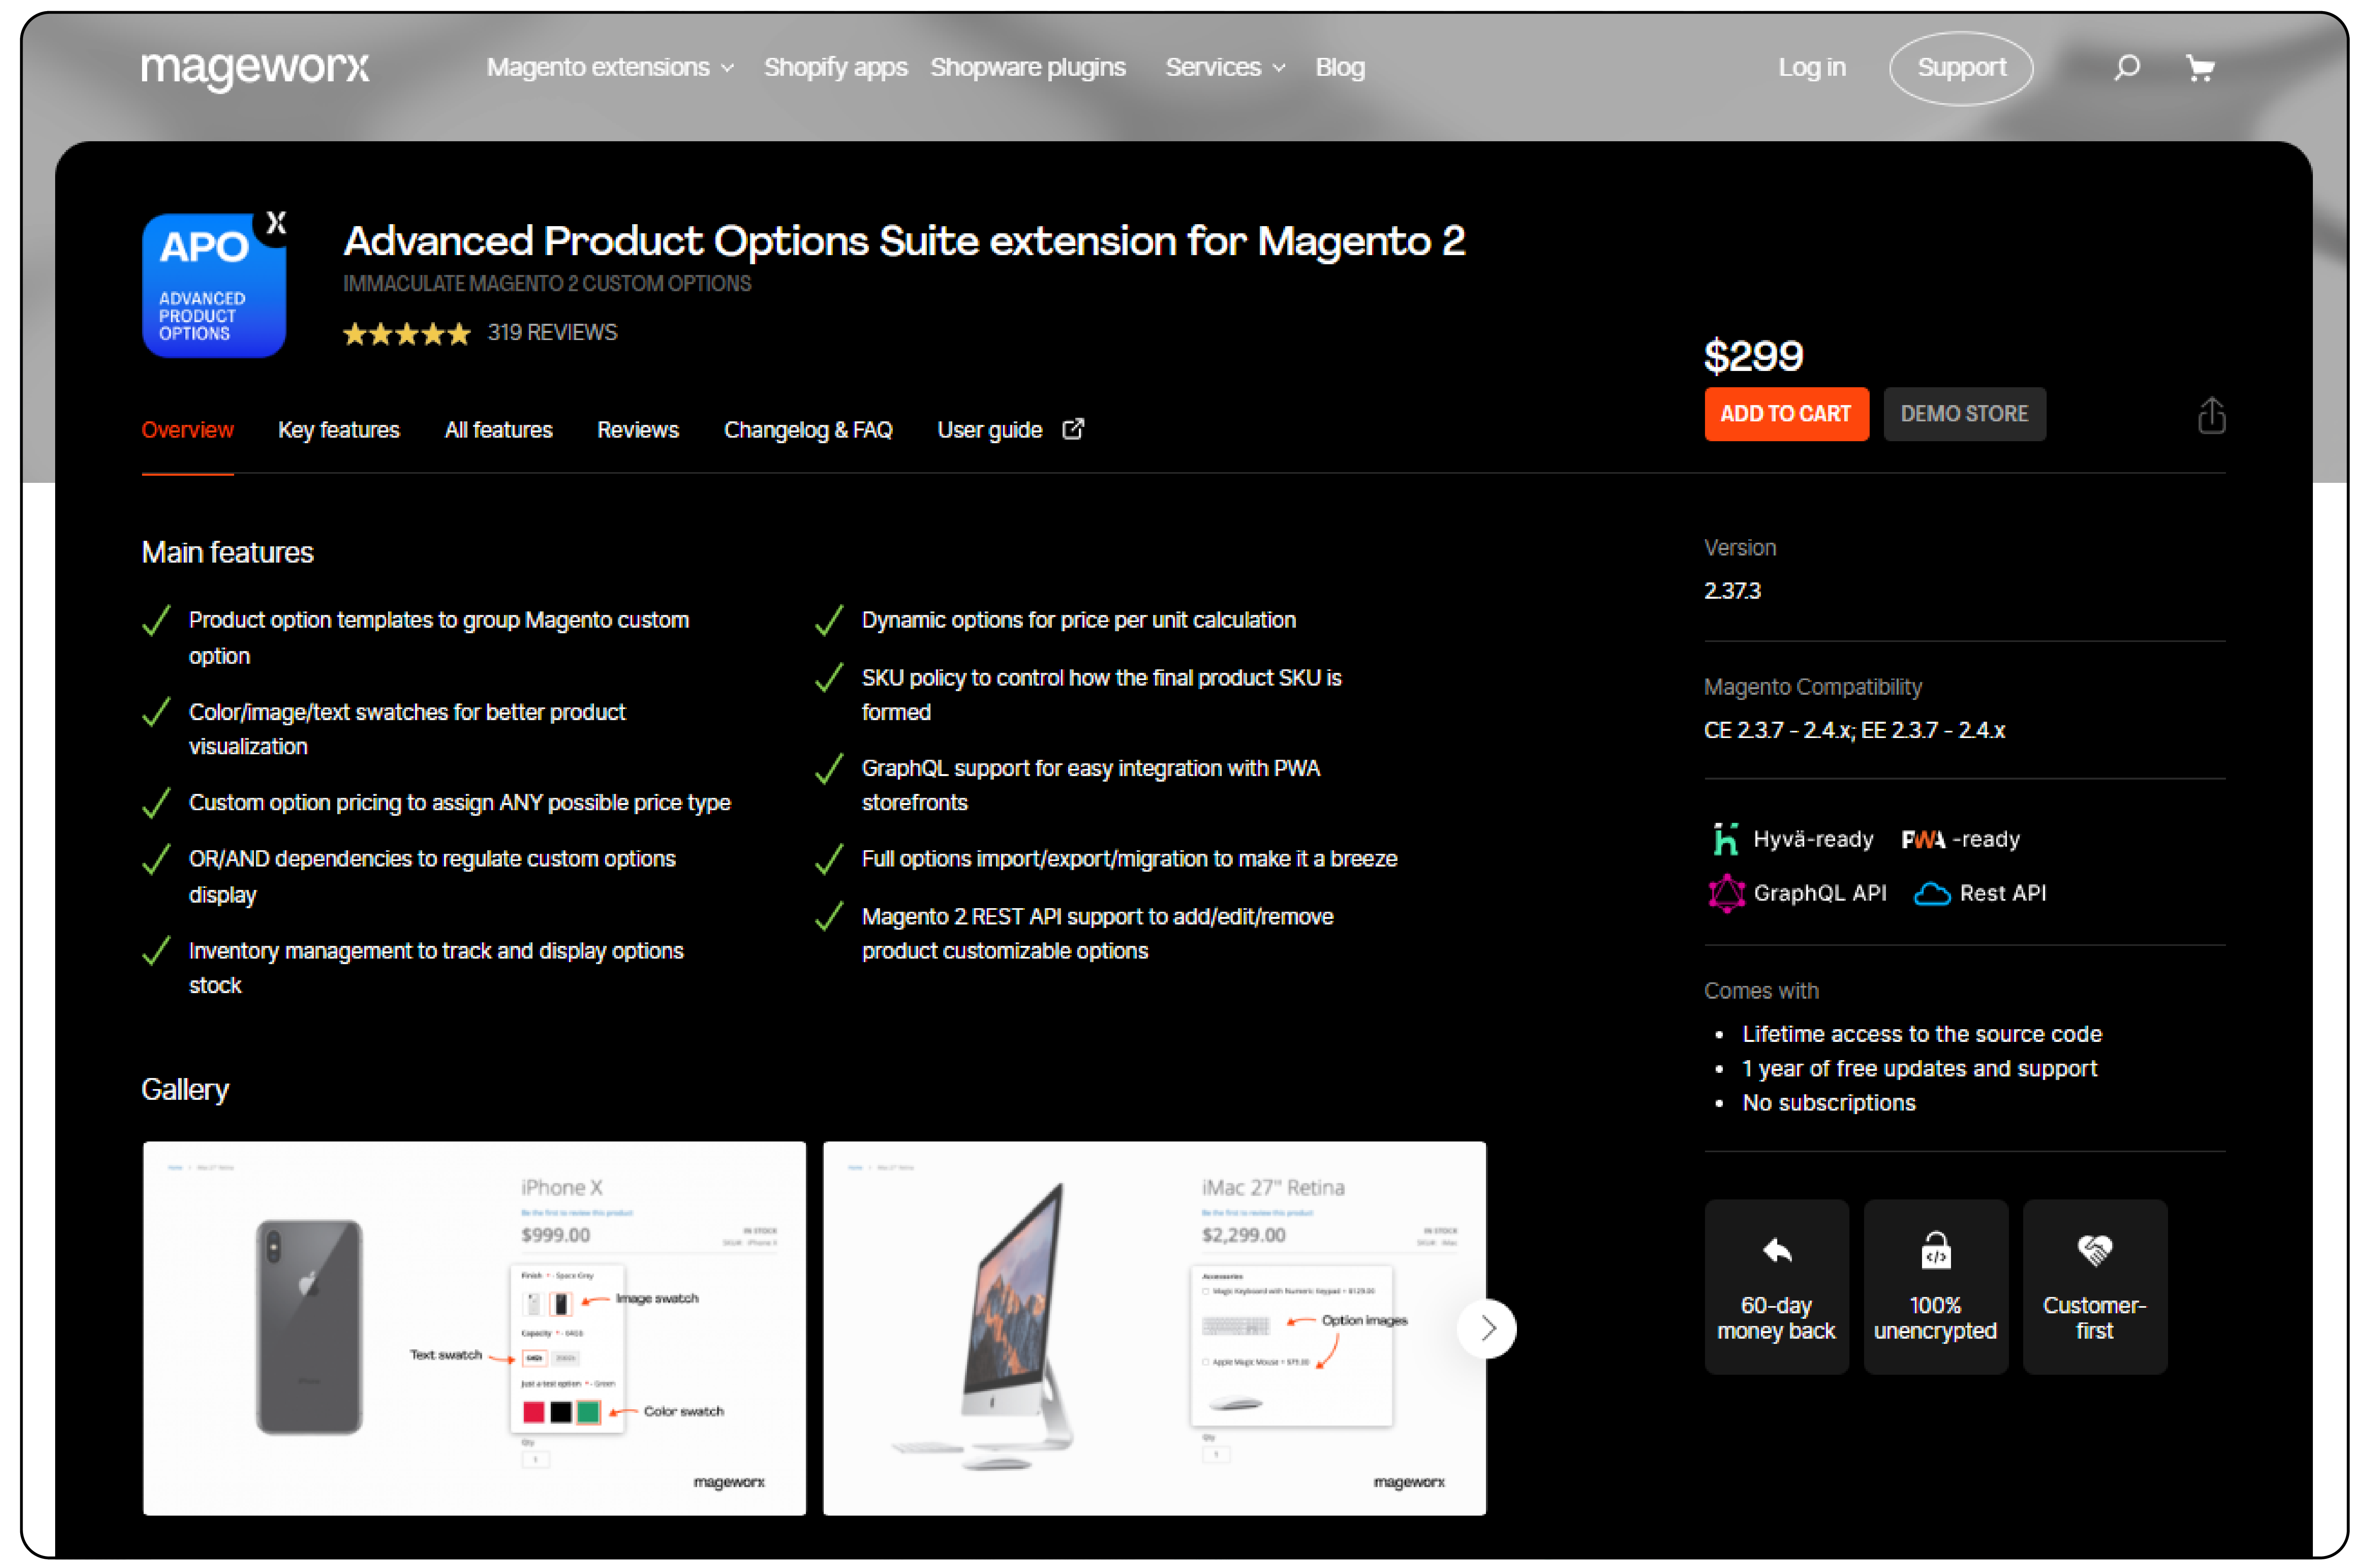Viewport: 2370px width, 1568px height.
Task: Switch to the Reviews tab
Action: [638, 430]
